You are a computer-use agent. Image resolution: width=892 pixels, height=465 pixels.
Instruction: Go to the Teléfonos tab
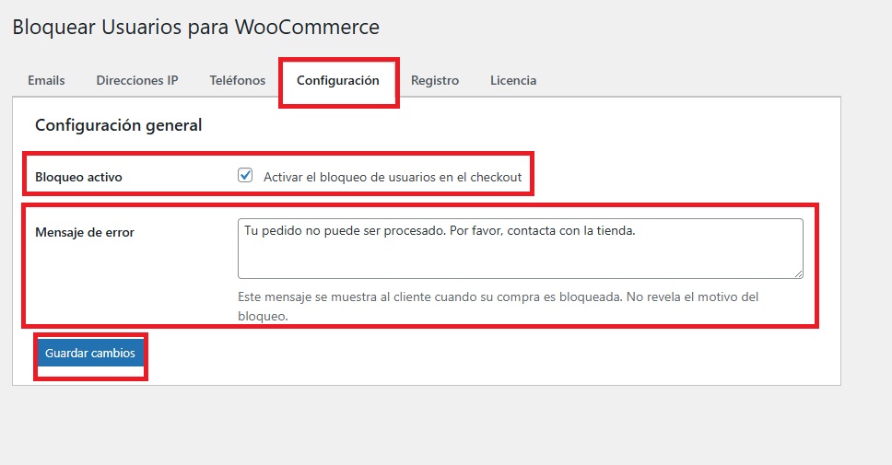click(237, 80)
